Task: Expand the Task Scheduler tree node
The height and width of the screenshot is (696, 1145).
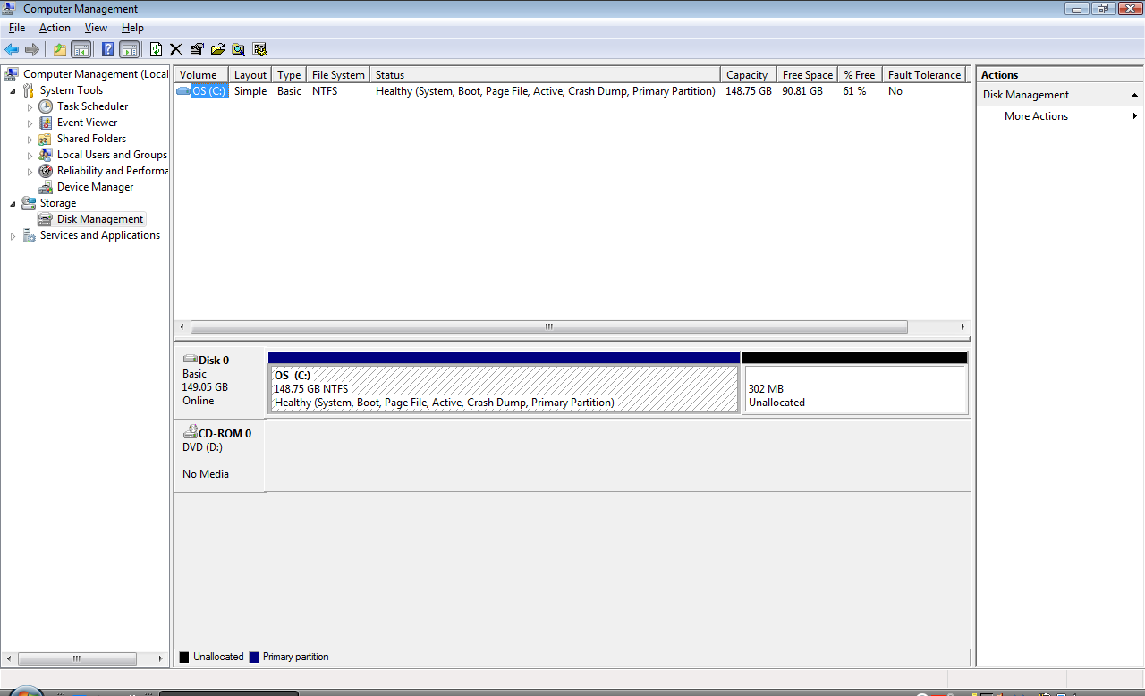Action: coord(30,106)
